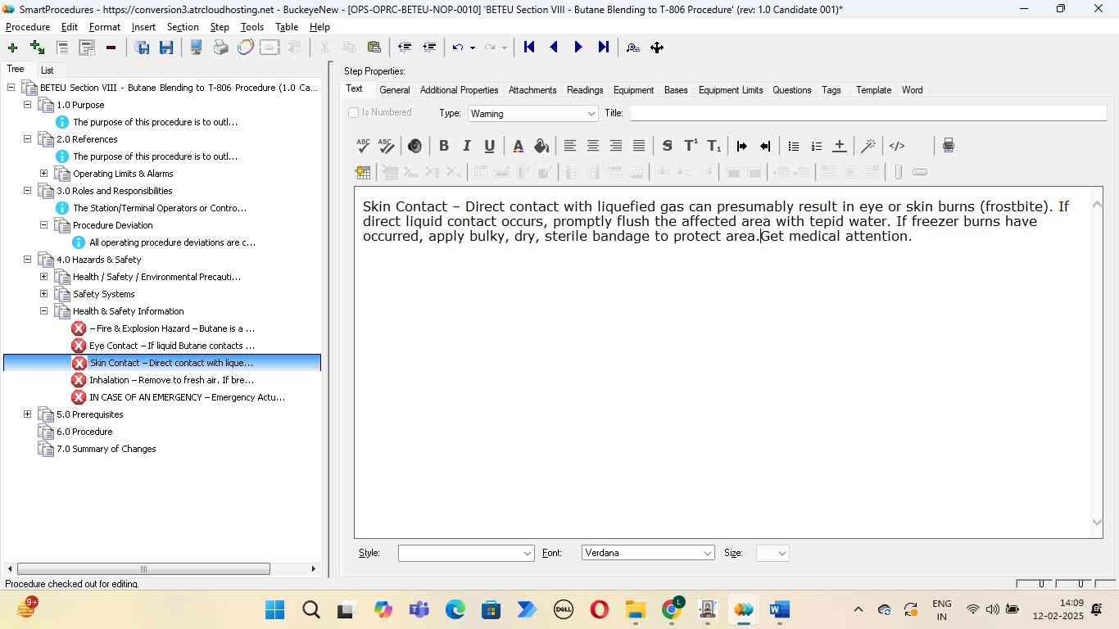
Task: Click the superscript icon
Action: click(691, 146)
